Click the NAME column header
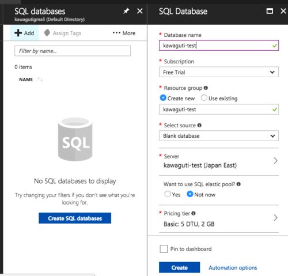 tap(26, 80)
